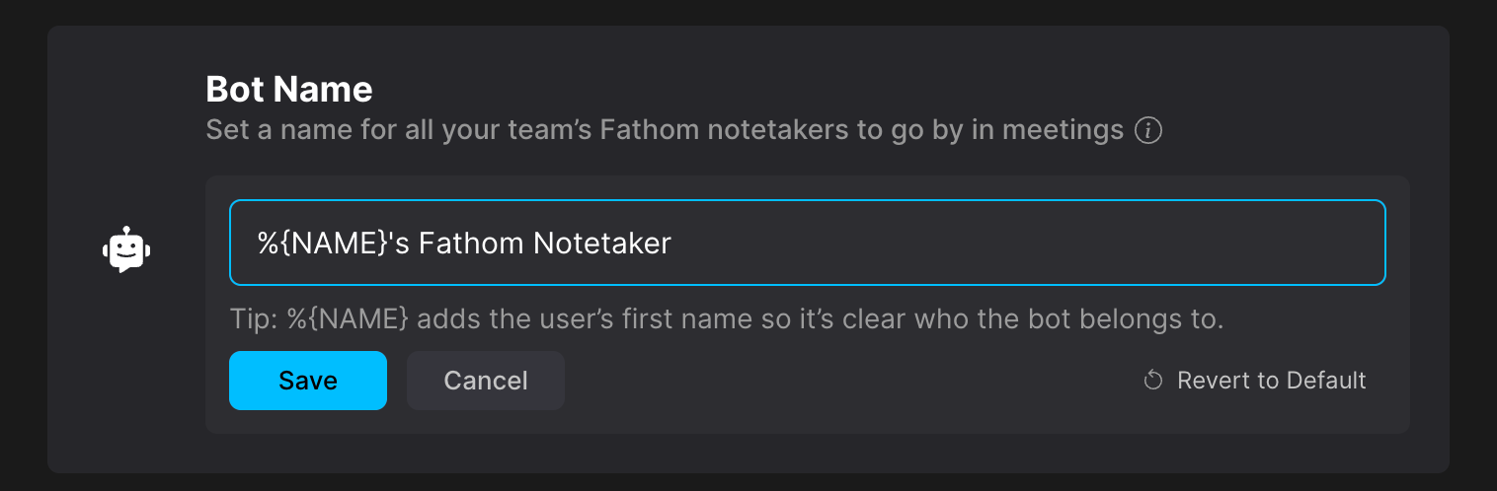The width and height of the screenshot is (1497, 491).
Task: Click the circular arrow Revert icon
Action: (1152, 381)
